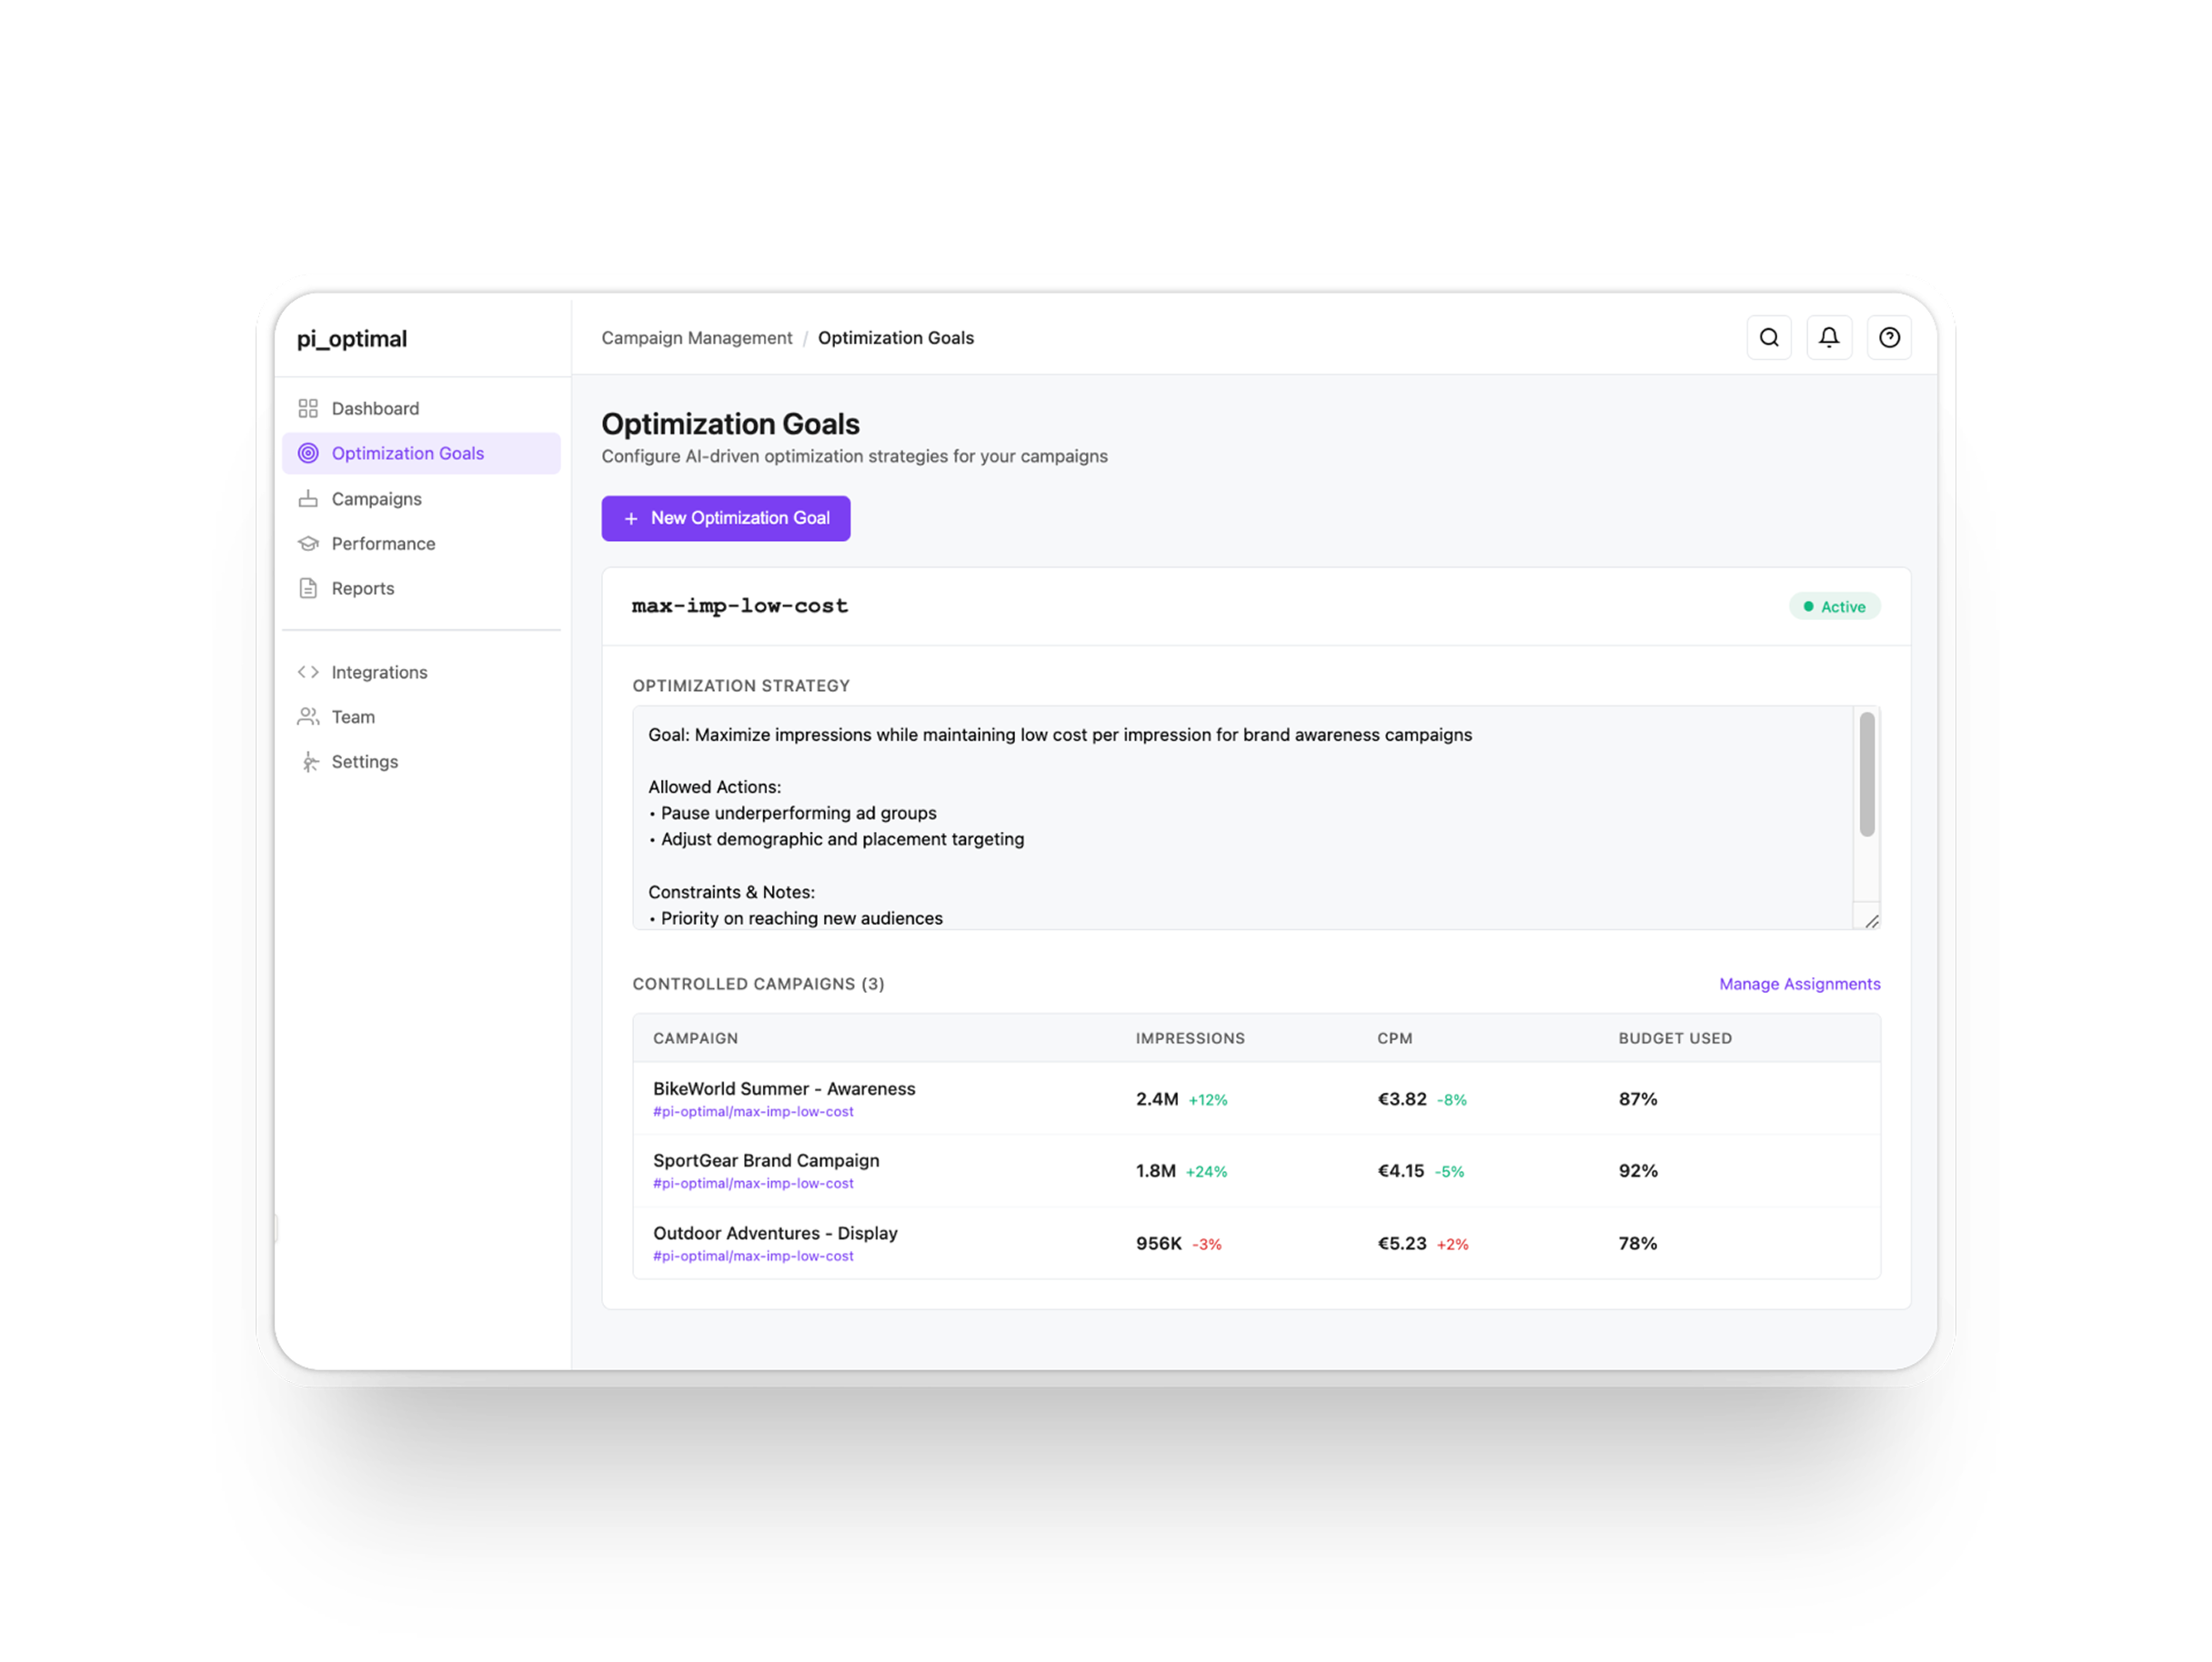
Task: Click the Active status badge
Action: click(1834, 606)
